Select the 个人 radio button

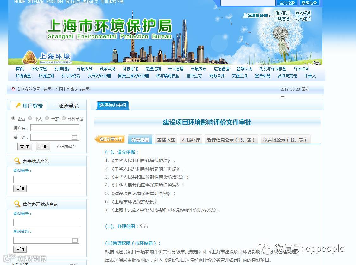tap(30, 118)
